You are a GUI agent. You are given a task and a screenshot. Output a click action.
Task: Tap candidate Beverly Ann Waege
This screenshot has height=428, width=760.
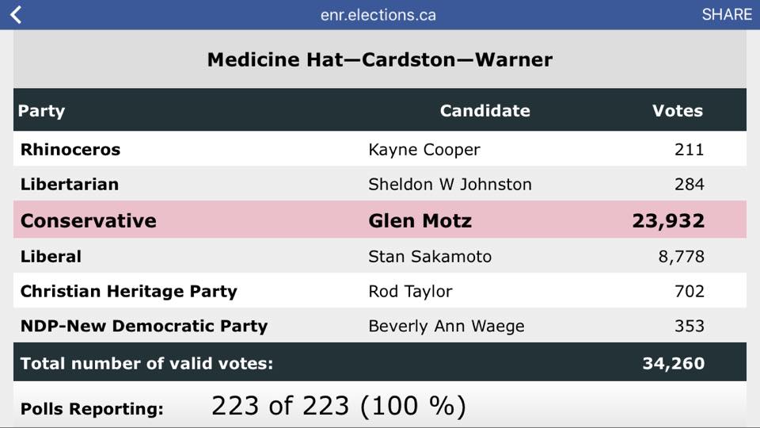click(x=446, y=326)
